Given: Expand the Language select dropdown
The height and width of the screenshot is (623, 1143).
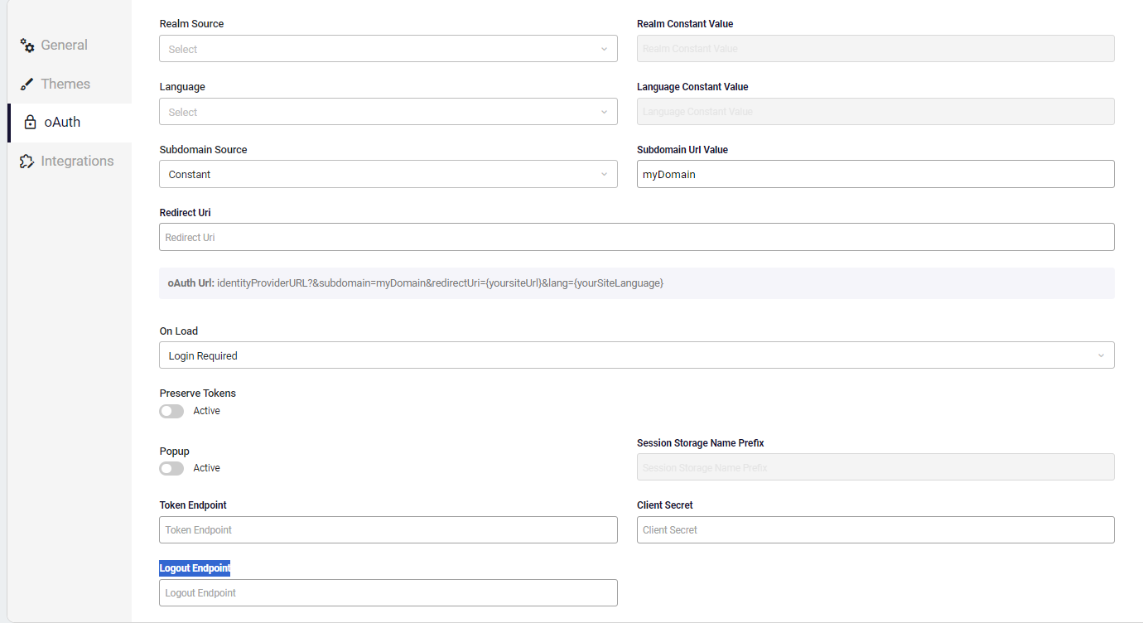Looking at the screenshot, I should (388, 112).
